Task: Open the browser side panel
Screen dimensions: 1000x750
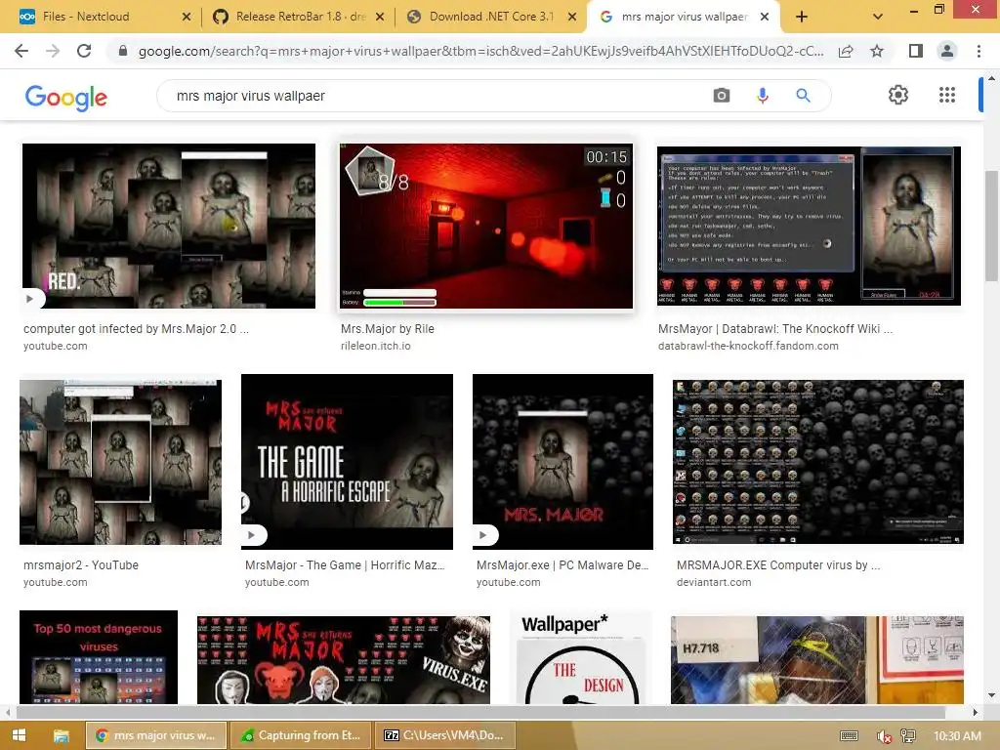Action: pos(915,51)
